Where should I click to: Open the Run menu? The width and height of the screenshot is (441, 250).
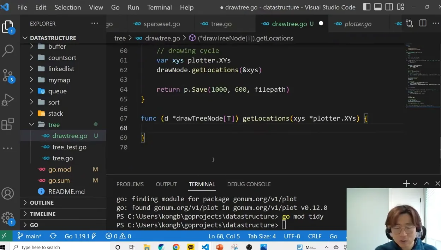click(x=133, y=7)
